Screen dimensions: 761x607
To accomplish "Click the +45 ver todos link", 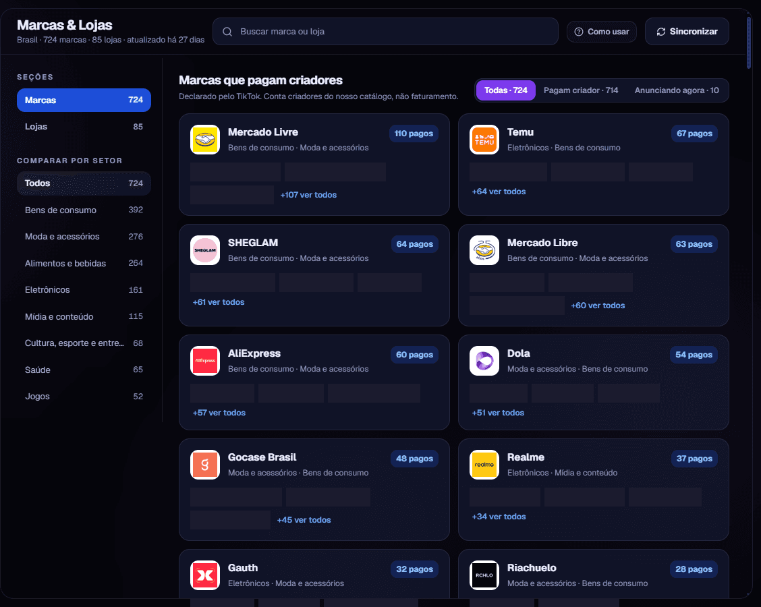I will pyautogui.click(x=304, y=520).
